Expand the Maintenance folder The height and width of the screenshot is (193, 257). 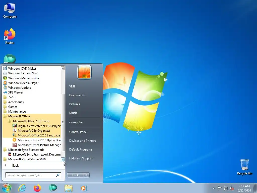point(32,111)
